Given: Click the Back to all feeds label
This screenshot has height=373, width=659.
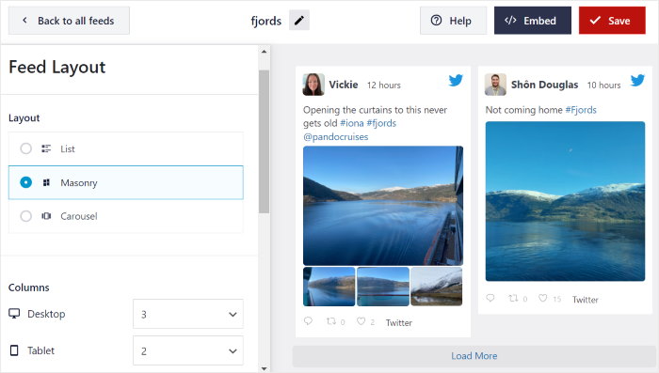Looking at the screenshot, I should pyautogui.click(x=75, y=21).
